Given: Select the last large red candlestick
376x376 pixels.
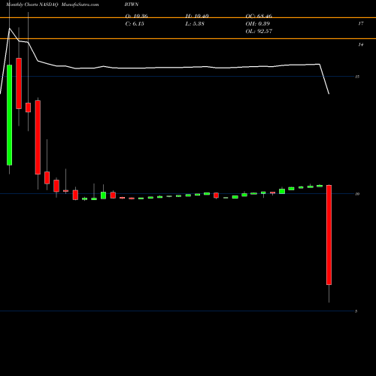Looking at the screenshot, I should point(329,235).
